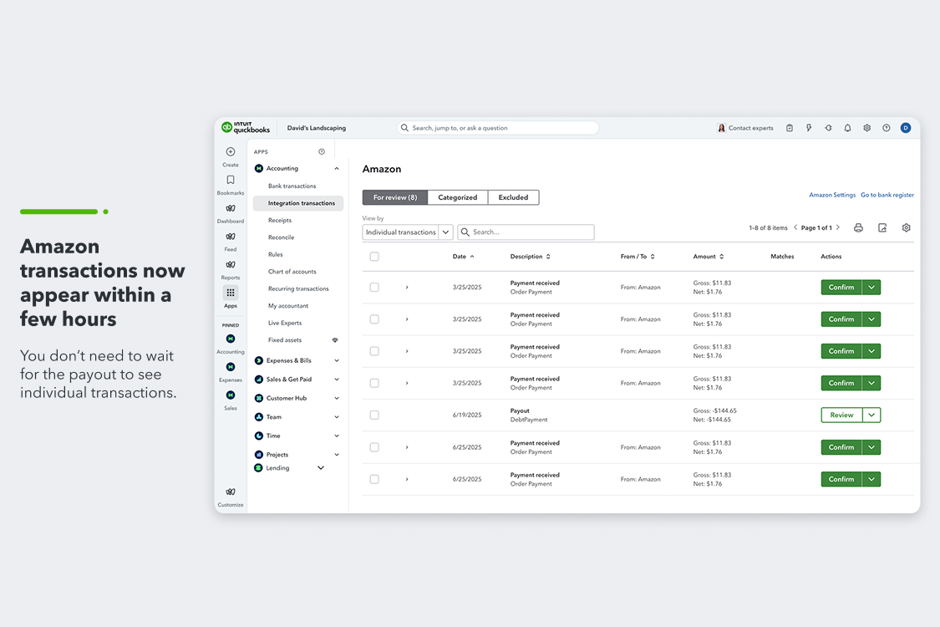The height and width of the screenshot is (627, 940).
Task: Open the Create menu in the left rail
Action: (x=231, y=152)
